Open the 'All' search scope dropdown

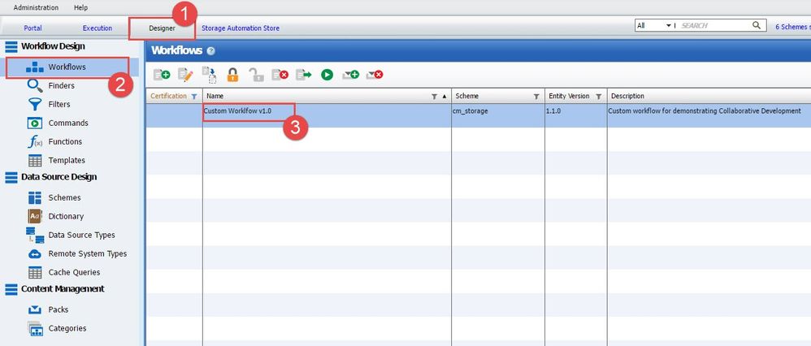(x=655, y=26)
